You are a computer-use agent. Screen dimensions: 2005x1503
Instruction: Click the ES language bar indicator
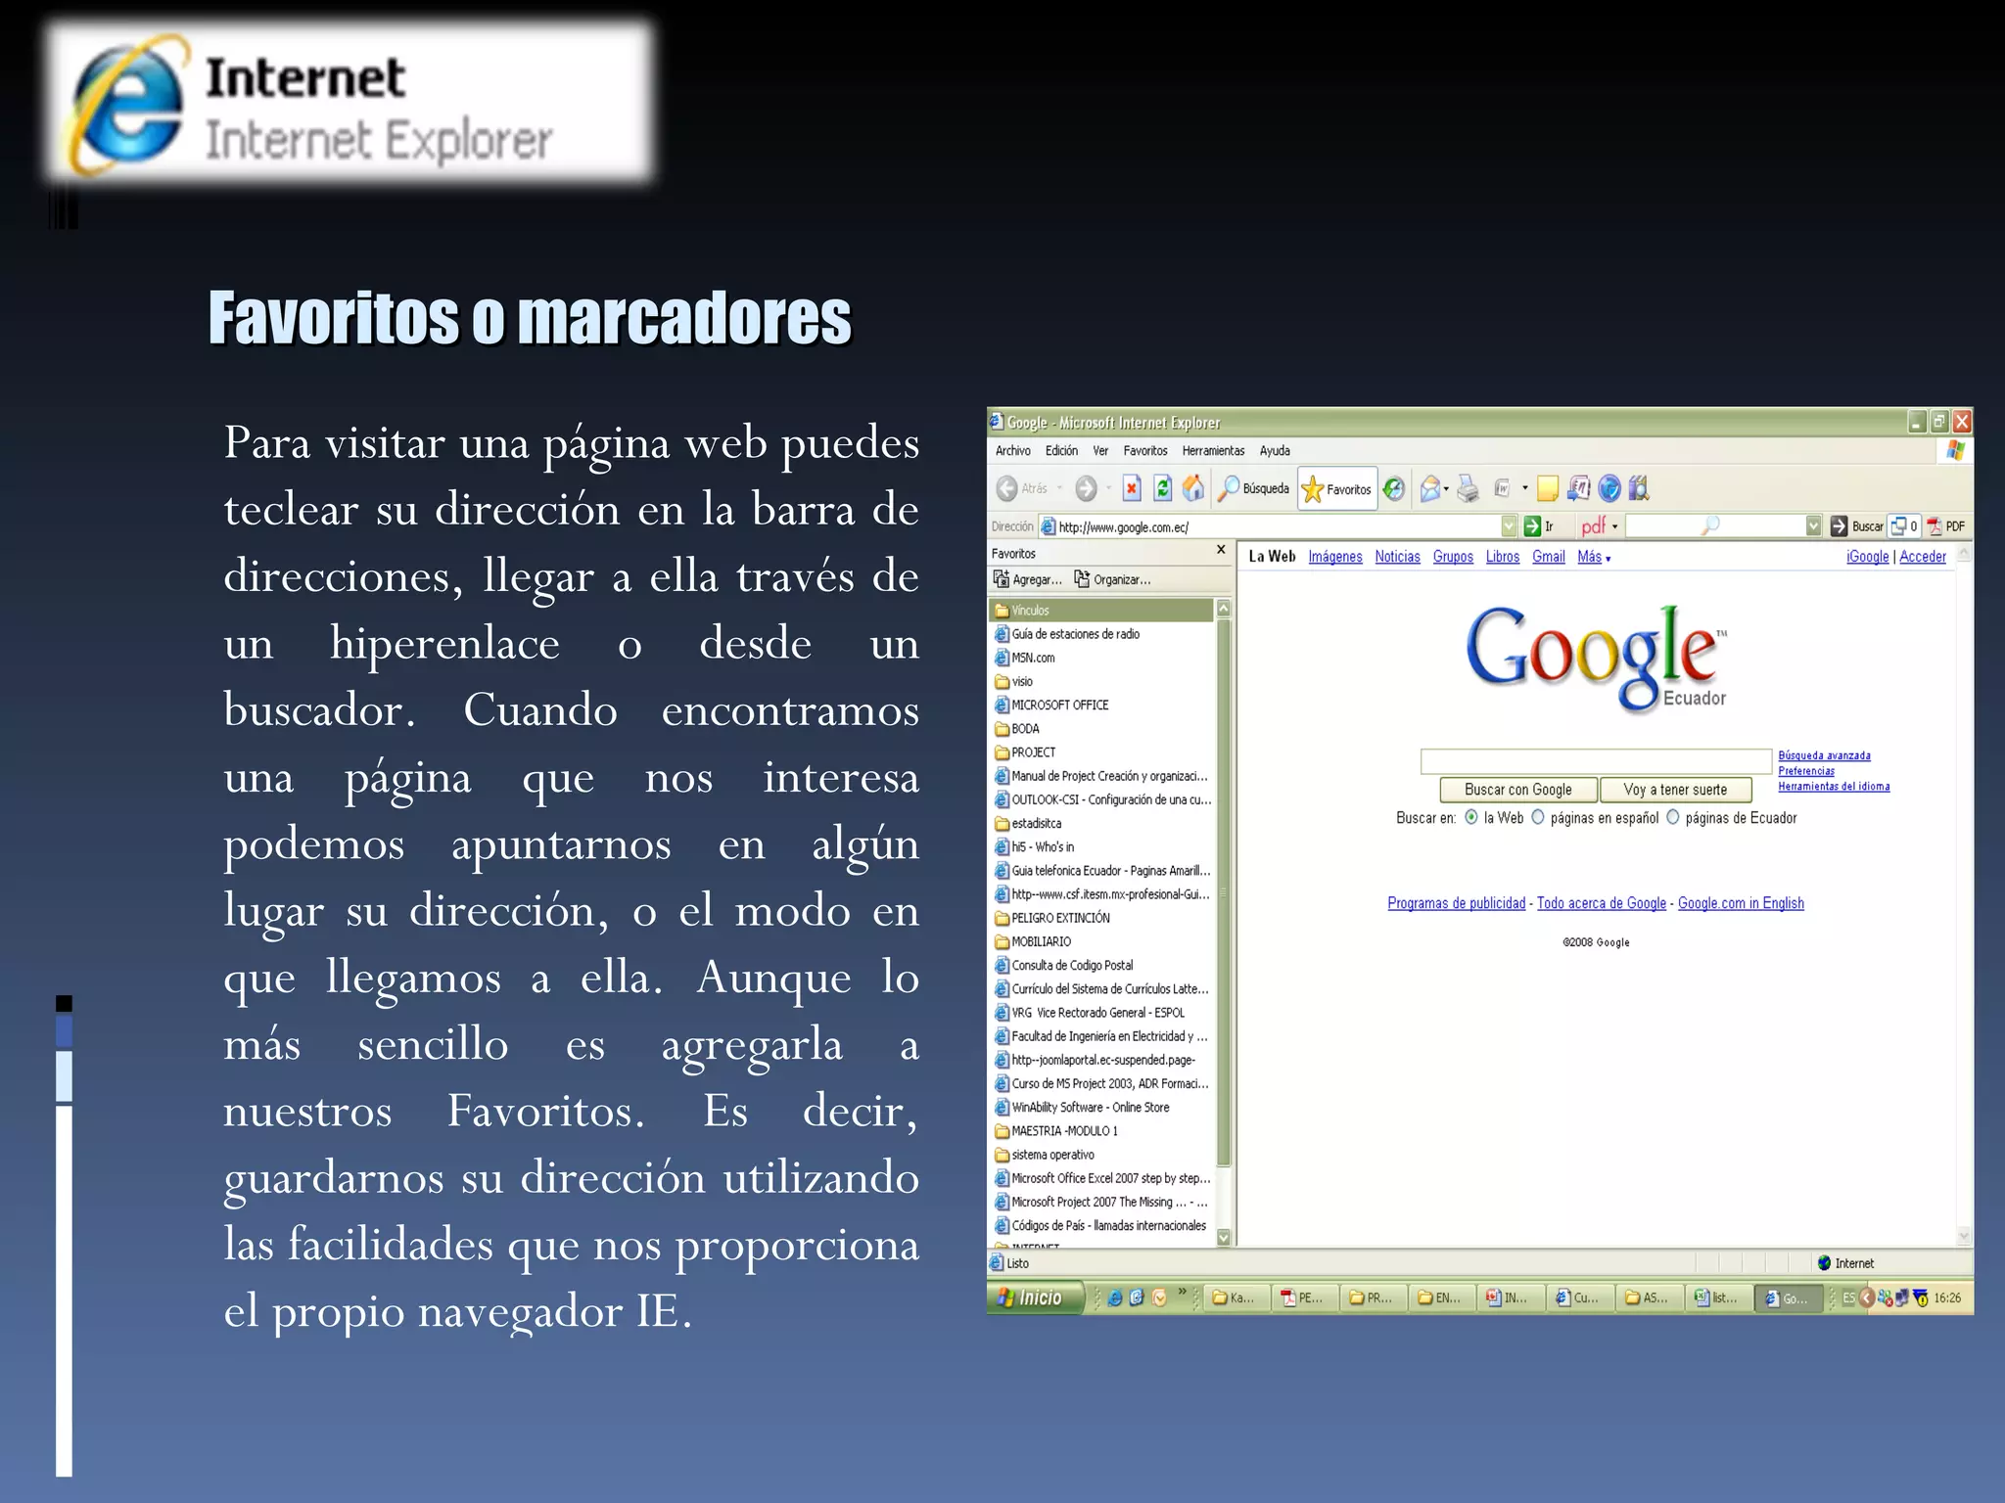[x=1848, y=1298]
